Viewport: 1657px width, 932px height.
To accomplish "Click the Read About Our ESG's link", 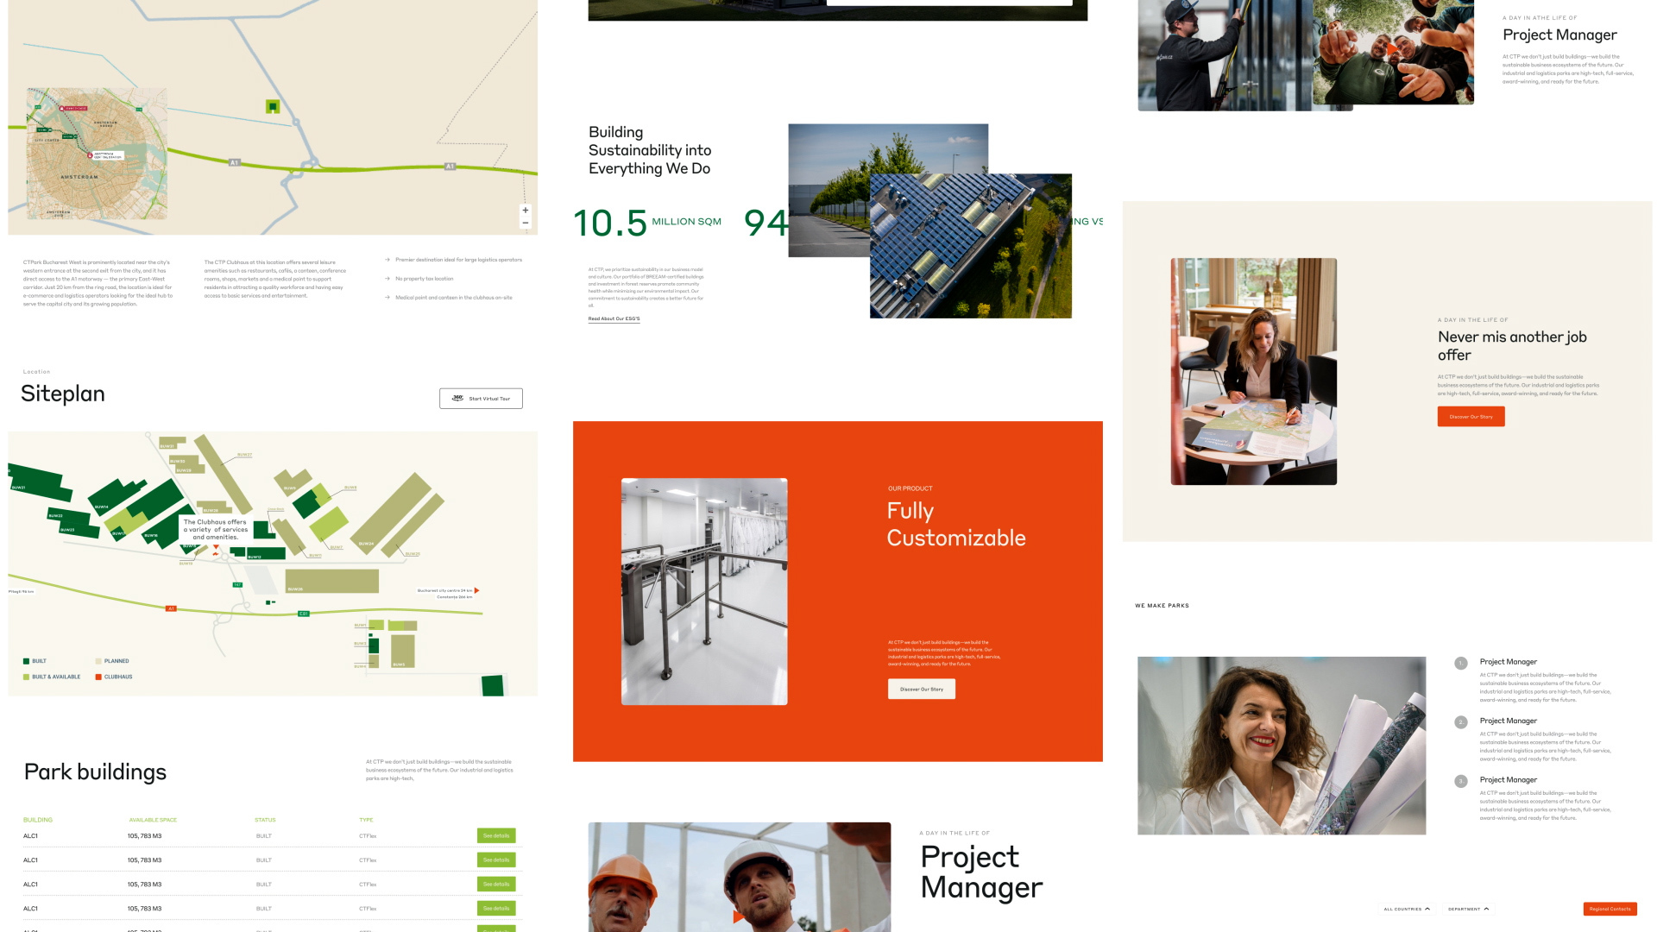I will pos(614,318).
